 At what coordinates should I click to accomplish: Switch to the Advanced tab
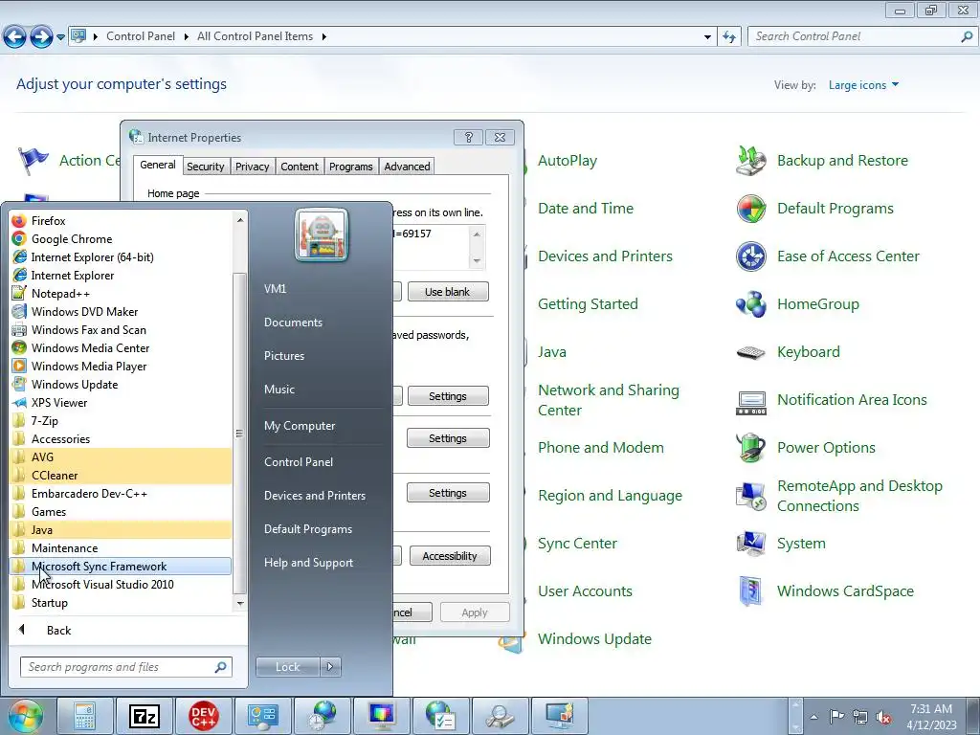(x=407, y=167)
